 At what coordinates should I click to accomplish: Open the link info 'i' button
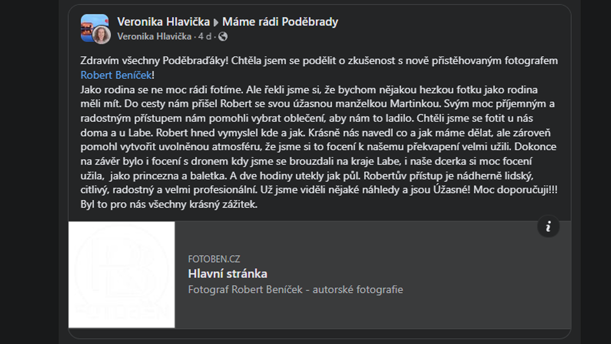click(548, 226)
